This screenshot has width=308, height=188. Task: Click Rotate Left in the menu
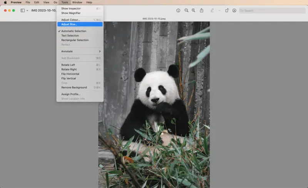68,65
